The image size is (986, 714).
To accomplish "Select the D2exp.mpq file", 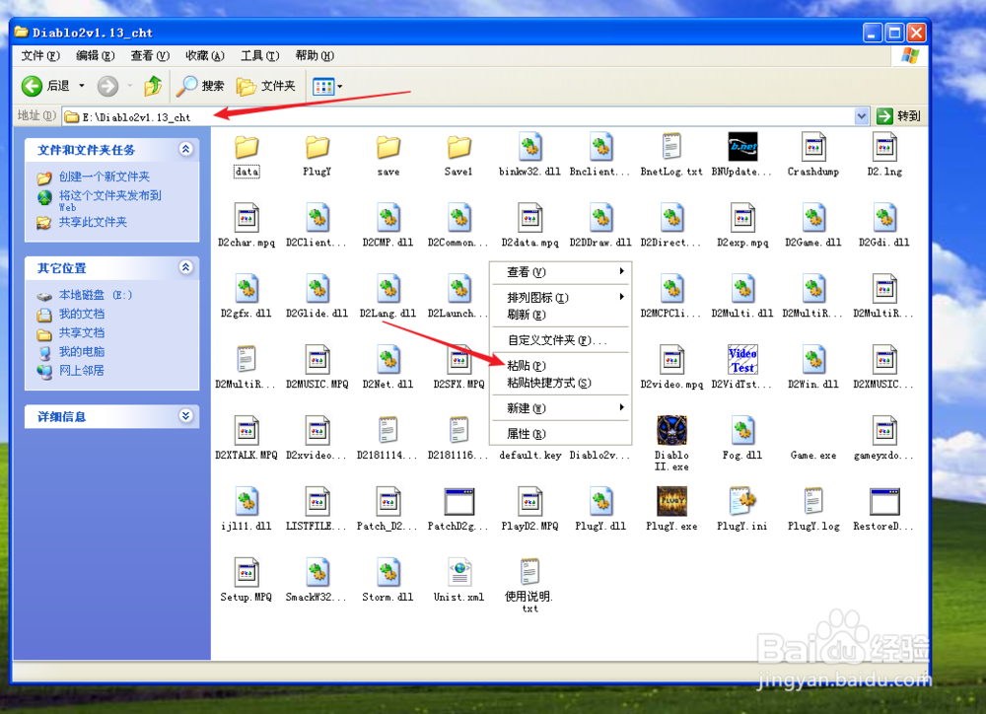I will tap(742, 226).
